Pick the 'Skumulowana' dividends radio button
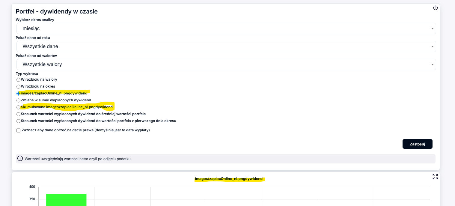 pyautogui.click(x=19, y=107)
